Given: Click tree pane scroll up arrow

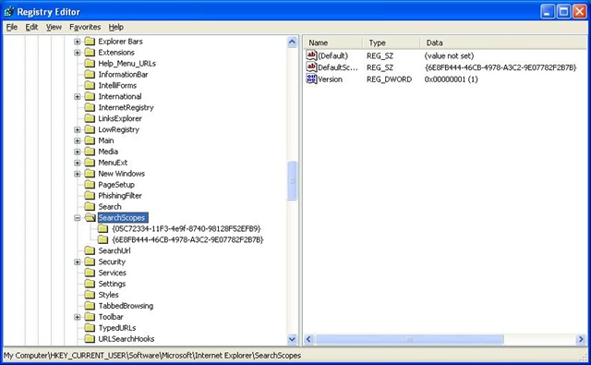Looking at the screenshot, I should pos(292,42).
